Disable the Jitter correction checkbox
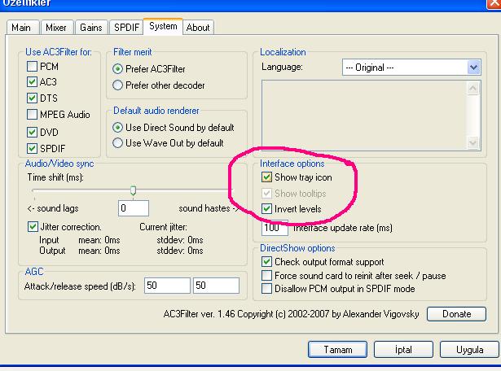Screen dimensions: 501x371 click(x=33, y=227)
